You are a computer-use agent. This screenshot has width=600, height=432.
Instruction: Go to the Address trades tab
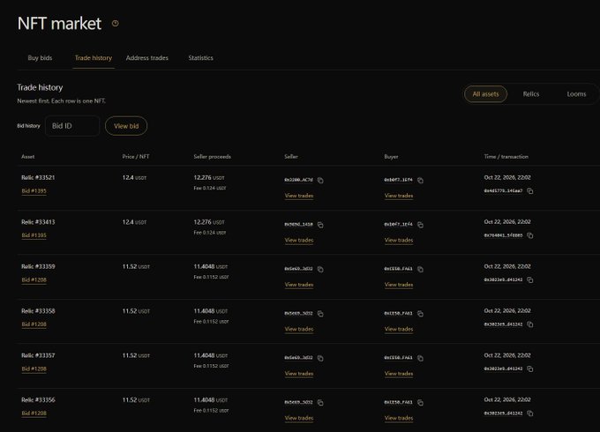point(147,57)
